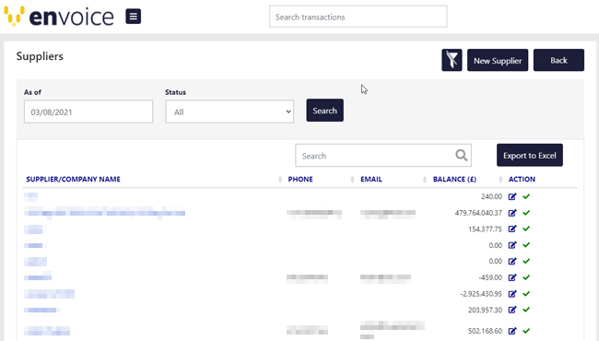The width and height of the screenshot is (599, 341).
Task: Click the envoice logo
Action: click(59, 17)
